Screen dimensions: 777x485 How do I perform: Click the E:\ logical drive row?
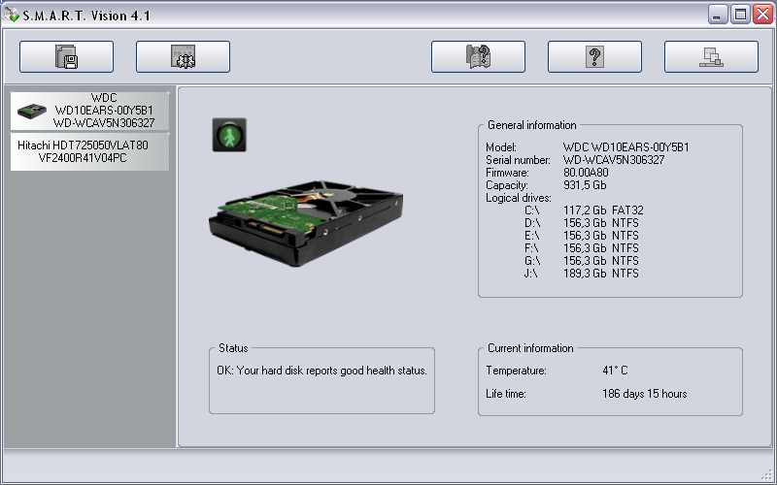coord(581,236)
